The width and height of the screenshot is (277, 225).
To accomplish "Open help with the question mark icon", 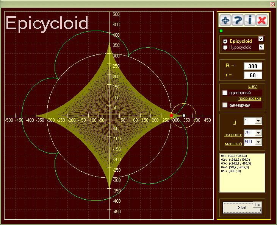I will coord(238,20).
